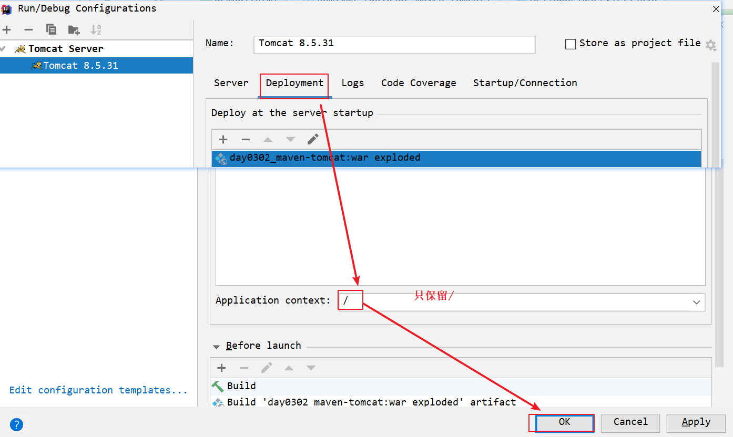Edit the selected deployment artifact
Viewport: 733px width, 437px height.
(x=313, y=139)
